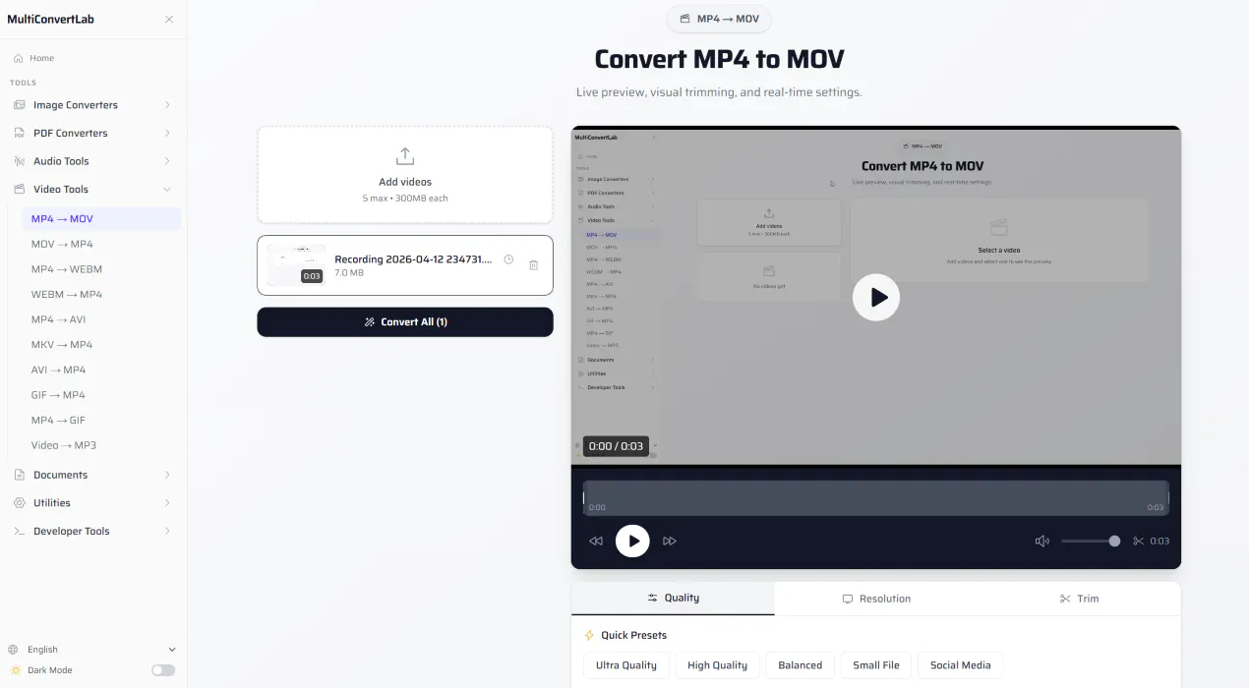1249x688 pixels.
Task: Click the trim timeline strip
Action: (x=876, y=497)
